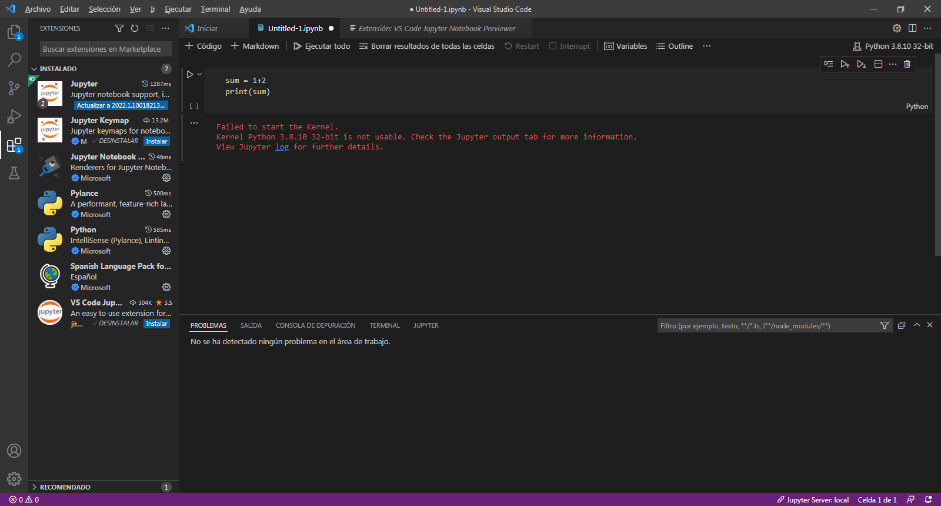
Task: Open the Explorer view in activity bar
Action: click(14, 32)
